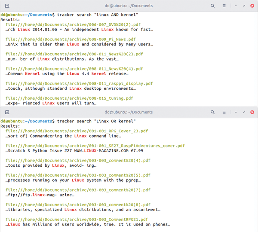Click the bottom terminal prompt dd@ubuntu:~/Documents$

pyautogui.click(x=28, y=121)
